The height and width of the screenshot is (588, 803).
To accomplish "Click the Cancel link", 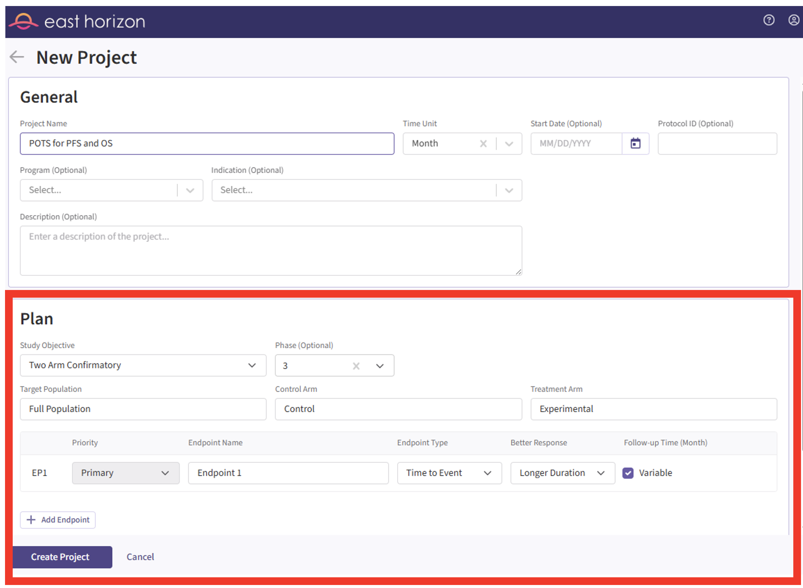I will tap(140, 557).
